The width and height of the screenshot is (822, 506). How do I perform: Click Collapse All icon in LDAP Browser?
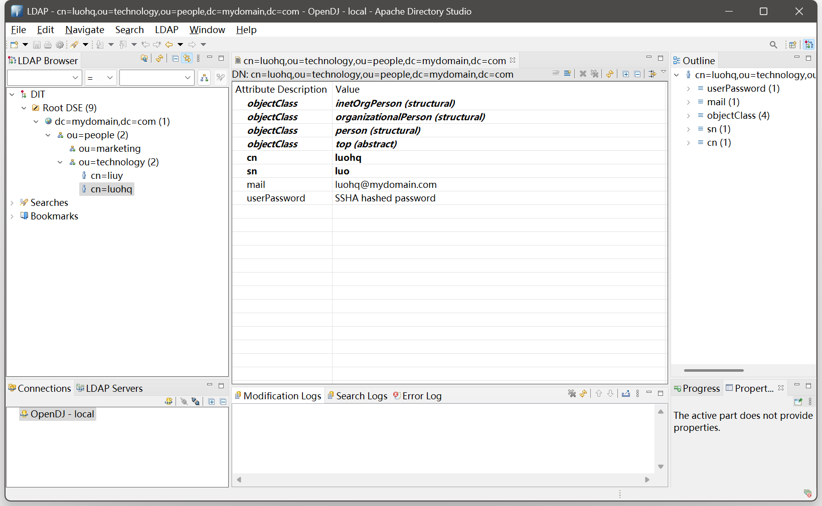click(x=175, y=58)
